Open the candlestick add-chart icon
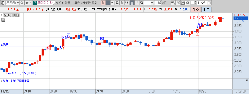The width and height of the screenshot is (249, 94). coord(173,3)
